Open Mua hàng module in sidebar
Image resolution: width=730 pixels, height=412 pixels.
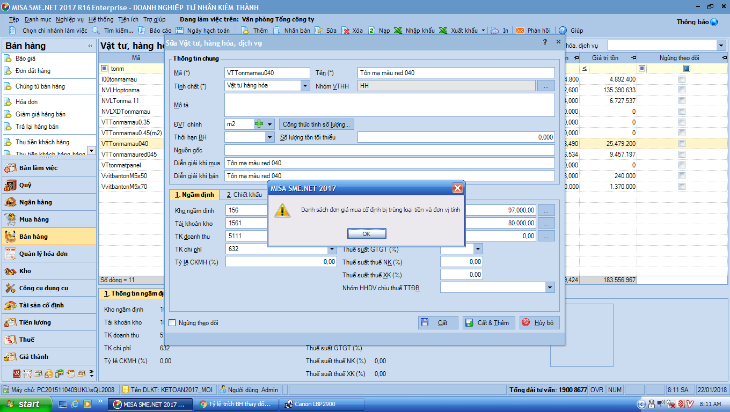click(x=49, y=219)
